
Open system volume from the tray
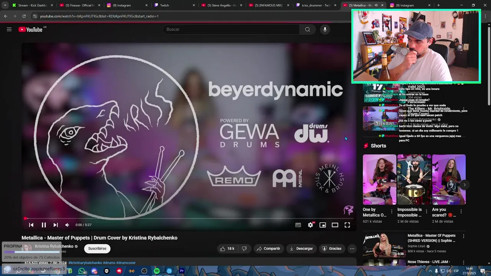(448, 271)
